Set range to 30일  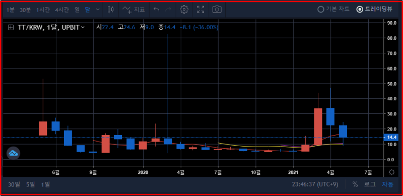tap(14, 184)
